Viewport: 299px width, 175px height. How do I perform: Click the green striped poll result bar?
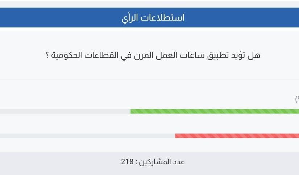point(215,111)
